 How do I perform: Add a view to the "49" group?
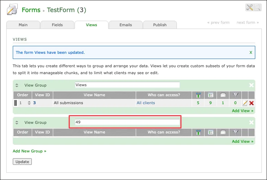242,141
